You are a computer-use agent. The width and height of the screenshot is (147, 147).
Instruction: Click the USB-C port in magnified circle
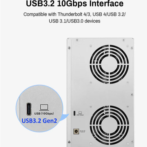pyautogui.click(x=29, y=109)
